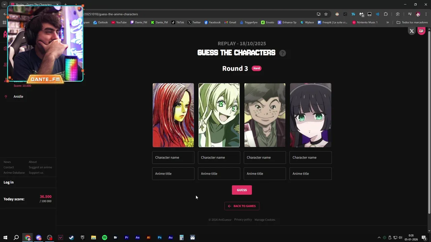
Task: Click the pink Ko-fi support icon
Action: click(421, 31)
